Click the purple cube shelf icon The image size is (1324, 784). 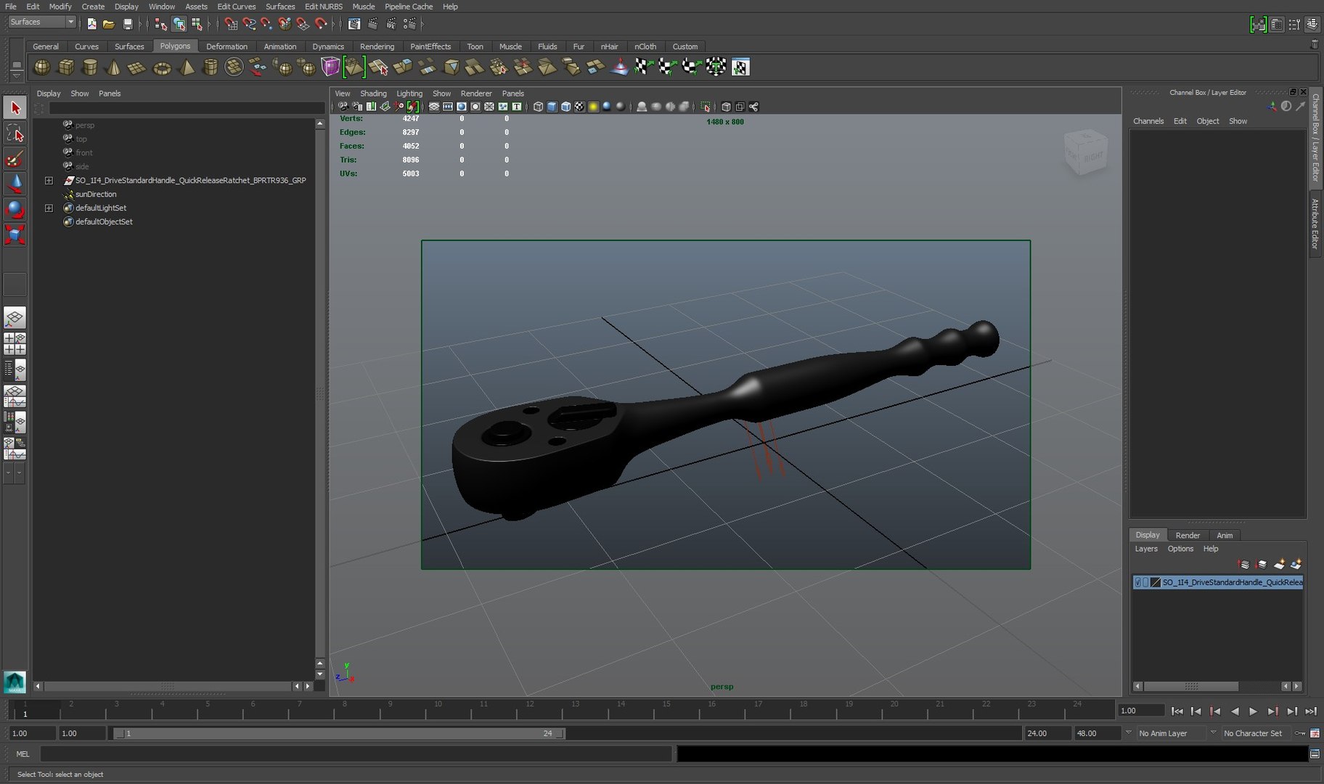[x=330, y=68]
